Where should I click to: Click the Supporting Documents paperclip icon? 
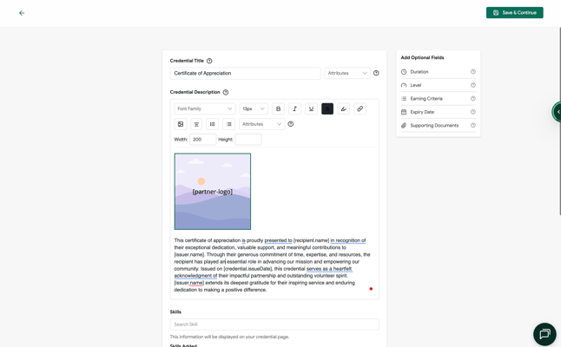(x=404, y=126)
